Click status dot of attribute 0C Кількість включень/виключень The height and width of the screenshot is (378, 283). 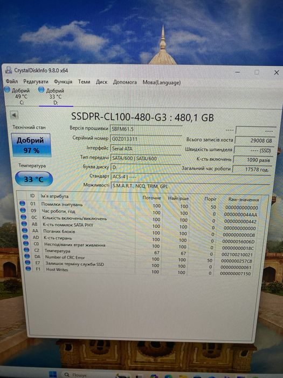pyautogui.click(x=23, y=217)
